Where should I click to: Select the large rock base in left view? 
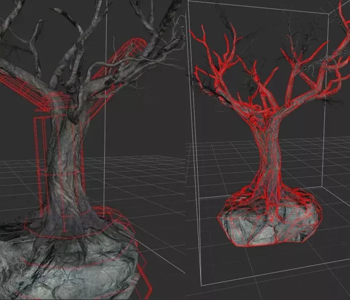pyautogui.click(x=69, y=265)
